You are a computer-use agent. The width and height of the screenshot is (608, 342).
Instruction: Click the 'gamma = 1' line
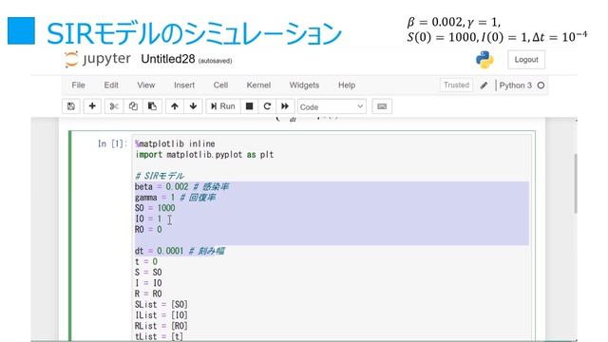pyautogui.click(x=175, y=198)
